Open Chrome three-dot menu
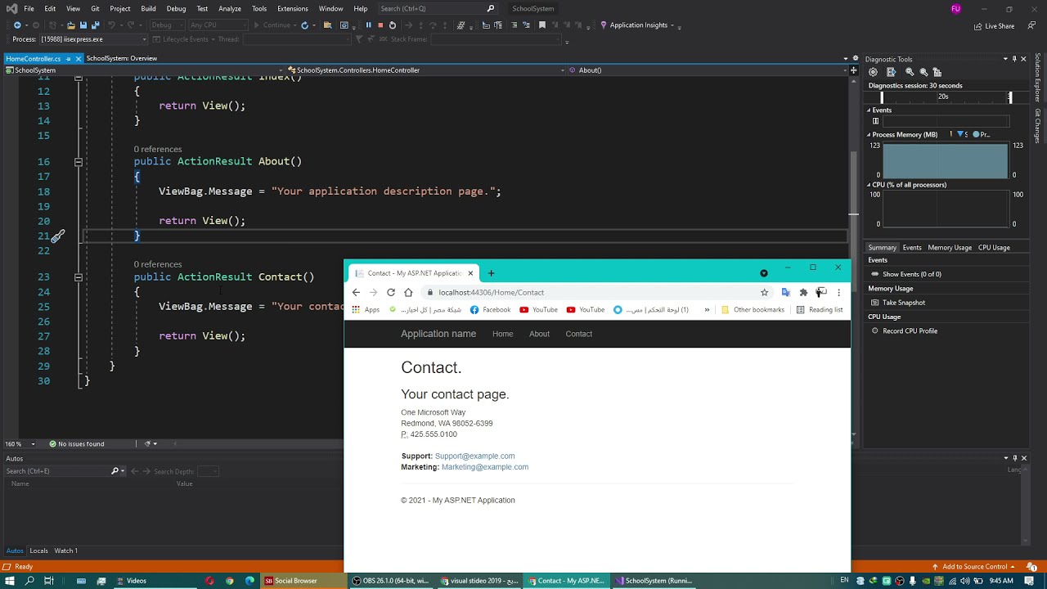Screen dimensions: 1047x589 pyautogui.click(x=838, y=292)
